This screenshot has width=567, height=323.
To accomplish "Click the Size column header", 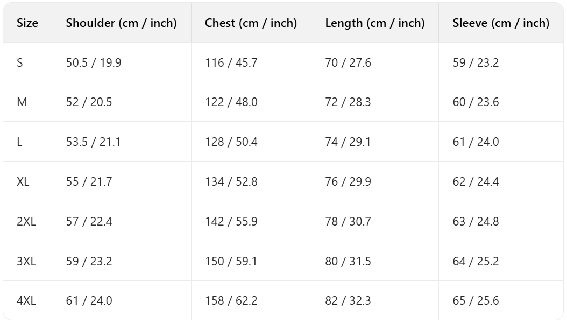I will (x=27, y=23).
